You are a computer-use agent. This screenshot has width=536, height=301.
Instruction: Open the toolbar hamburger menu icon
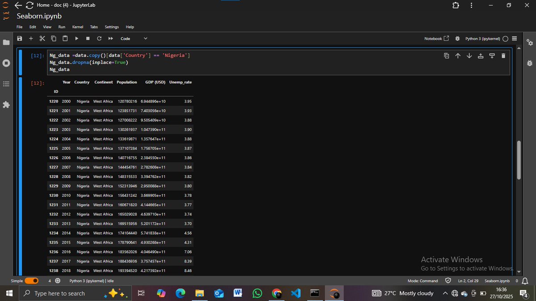point(514,38)
